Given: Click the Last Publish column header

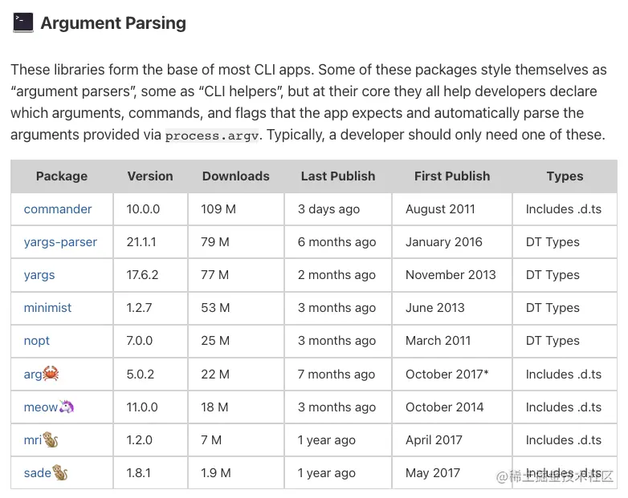Looking at the screenshot, I should [338, 176].
